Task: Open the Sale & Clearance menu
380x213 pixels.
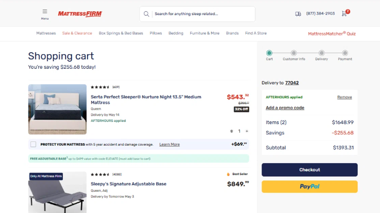Action: coord(77,33)
